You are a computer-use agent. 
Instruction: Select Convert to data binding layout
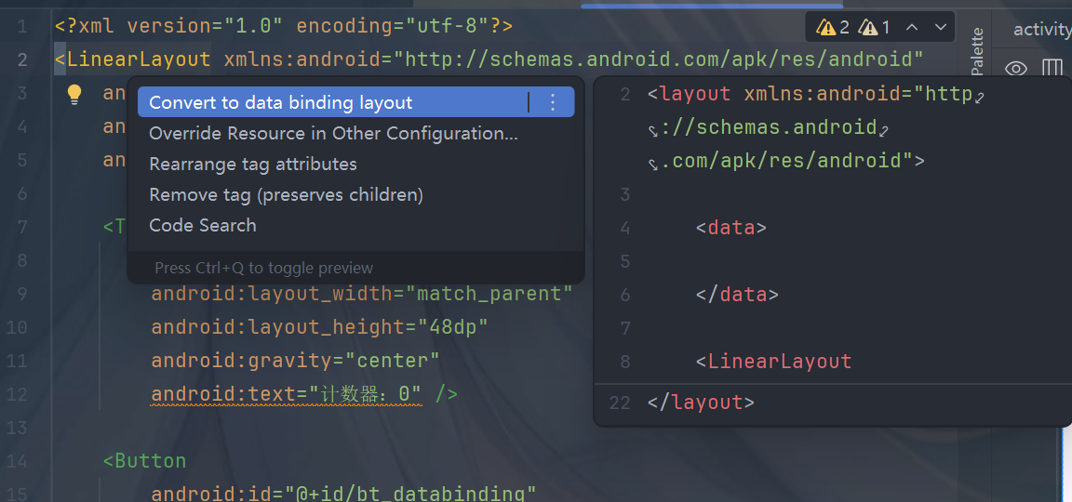280,102
